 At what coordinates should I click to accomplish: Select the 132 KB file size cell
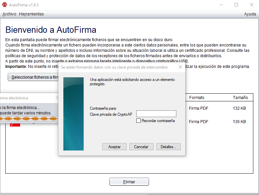click(x=239, y=108)
